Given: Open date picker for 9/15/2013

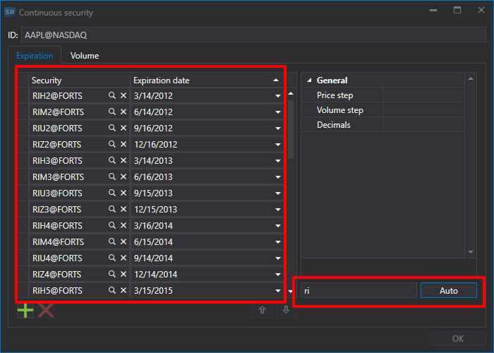Looking at the screenshot, I should (278, 193).
